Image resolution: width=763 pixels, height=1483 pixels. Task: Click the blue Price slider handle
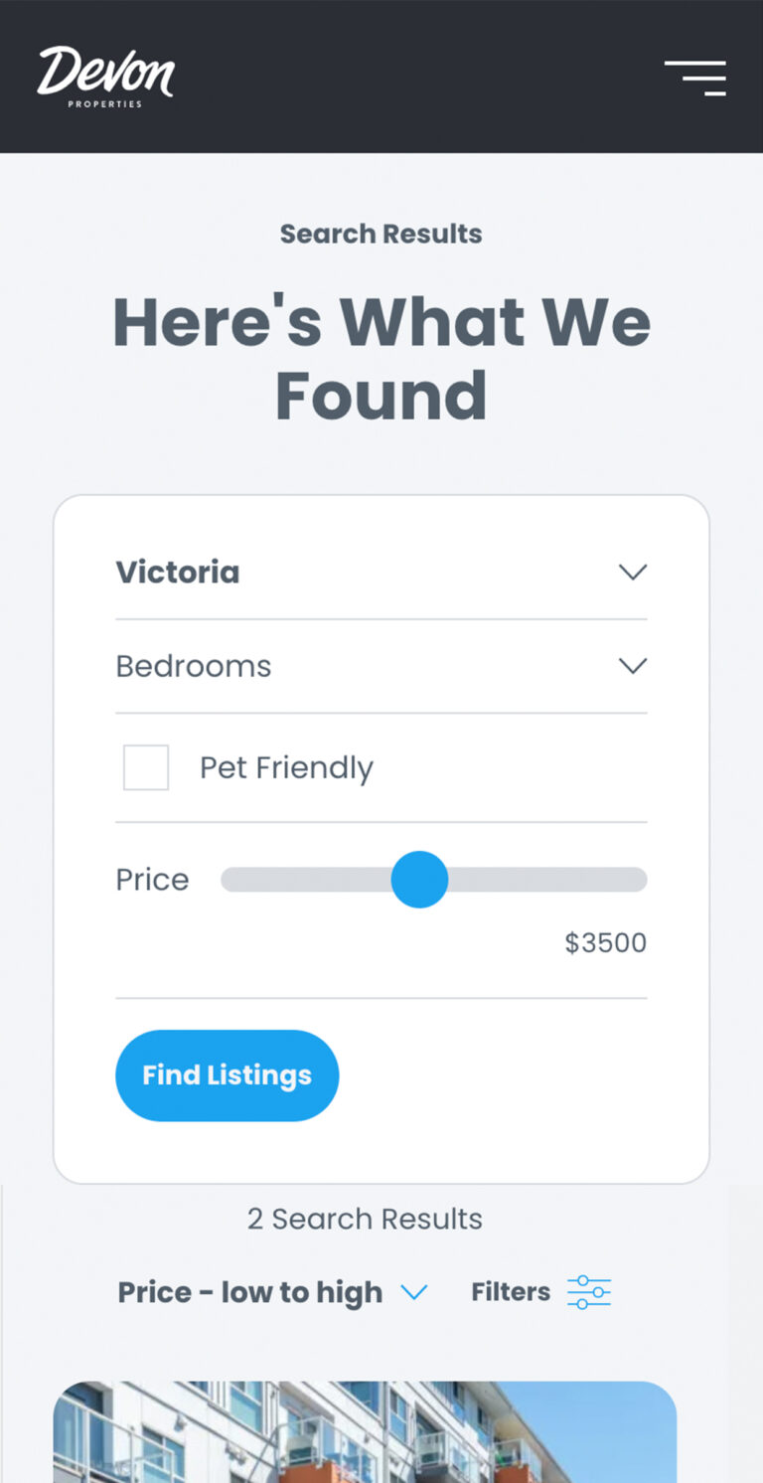(419, 880)
